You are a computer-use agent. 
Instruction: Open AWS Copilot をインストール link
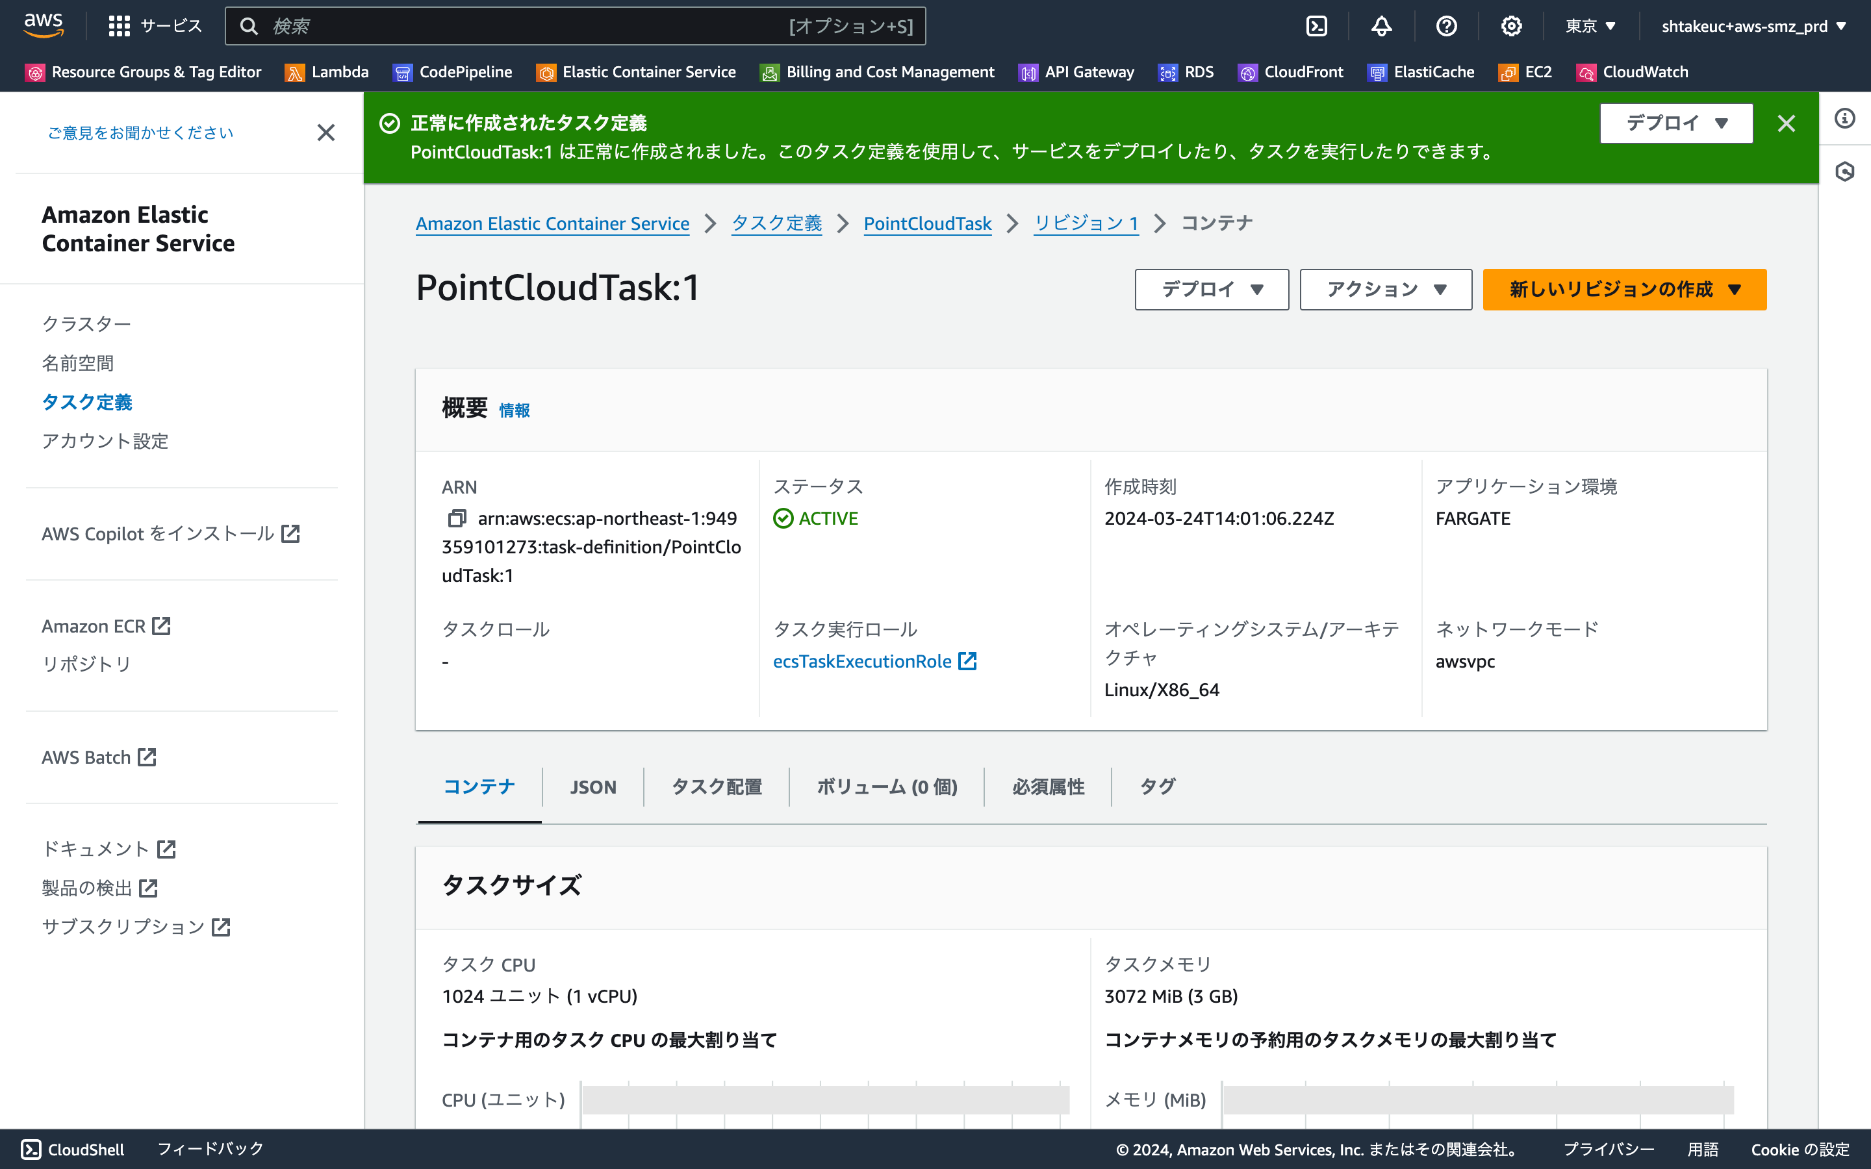171,533
